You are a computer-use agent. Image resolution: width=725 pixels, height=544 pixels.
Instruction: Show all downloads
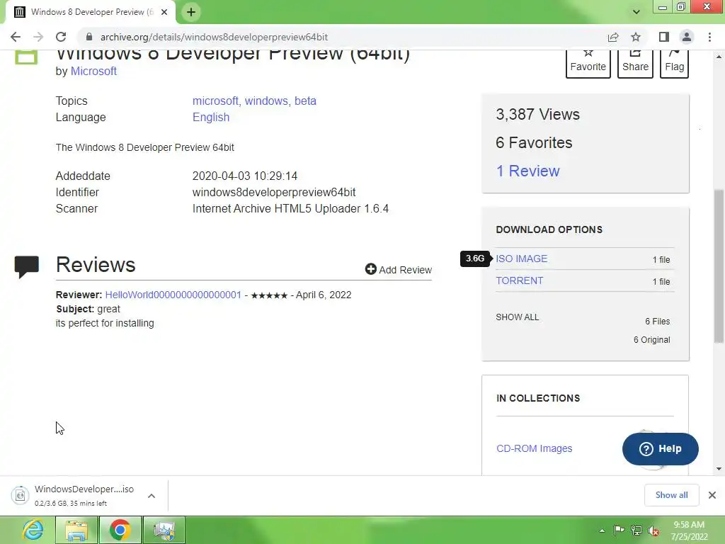coord(671,495)
